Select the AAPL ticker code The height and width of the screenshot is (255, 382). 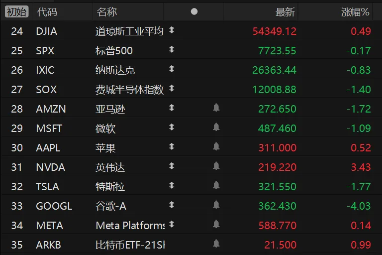pyautogui.click(x=48, y=148)
